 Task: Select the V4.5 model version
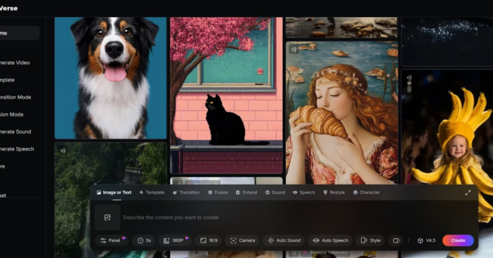tap(426, 240)
